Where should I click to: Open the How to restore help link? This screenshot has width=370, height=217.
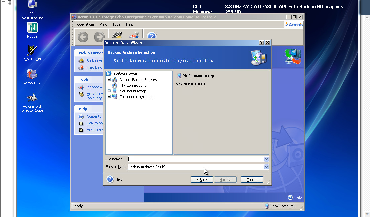[94, 130]
